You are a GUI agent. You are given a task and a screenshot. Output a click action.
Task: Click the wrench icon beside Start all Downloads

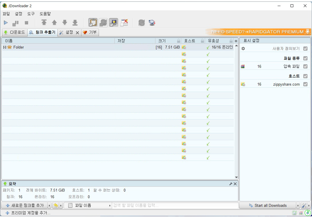(x=304, y=205)
